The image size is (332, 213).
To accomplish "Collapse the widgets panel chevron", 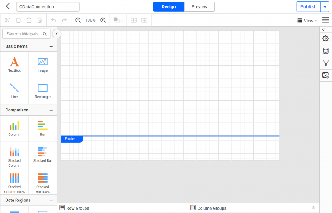I will [x=57, y=34].
